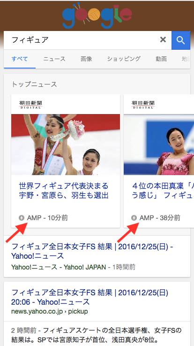194x346 pixels.
Task: Click the news.yahoo.co.jp › pickup URL
Action: coord(50,312)
